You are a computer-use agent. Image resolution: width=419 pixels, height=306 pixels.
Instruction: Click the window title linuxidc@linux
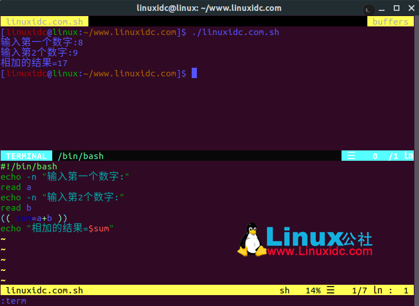(x=209, y=8)
